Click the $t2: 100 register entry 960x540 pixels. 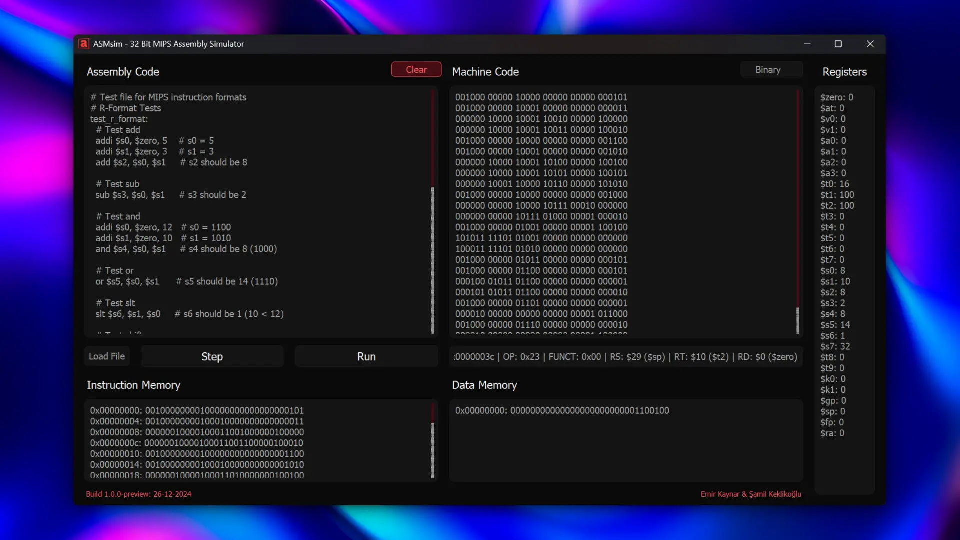click(x=837, y=206)
